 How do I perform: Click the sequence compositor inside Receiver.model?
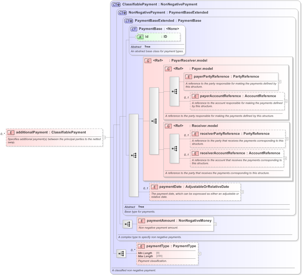point(174,148)
